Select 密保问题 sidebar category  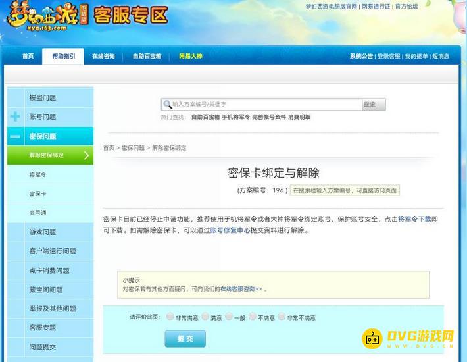(x=51, y=136)
